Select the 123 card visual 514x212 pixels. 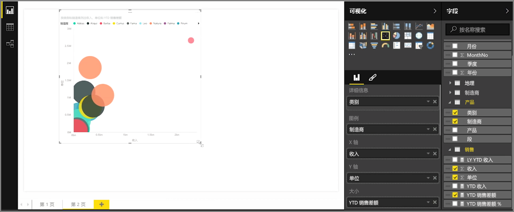tap(408, 46)
